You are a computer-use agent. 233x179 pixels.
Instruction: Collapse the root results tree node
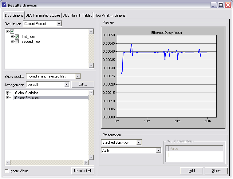(8, 31)
